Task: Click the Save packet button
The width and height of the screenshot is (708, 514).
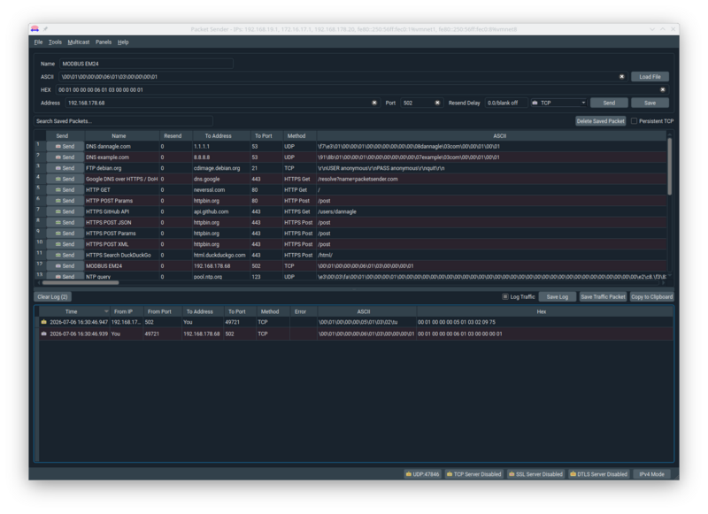Action: point(650,103)
